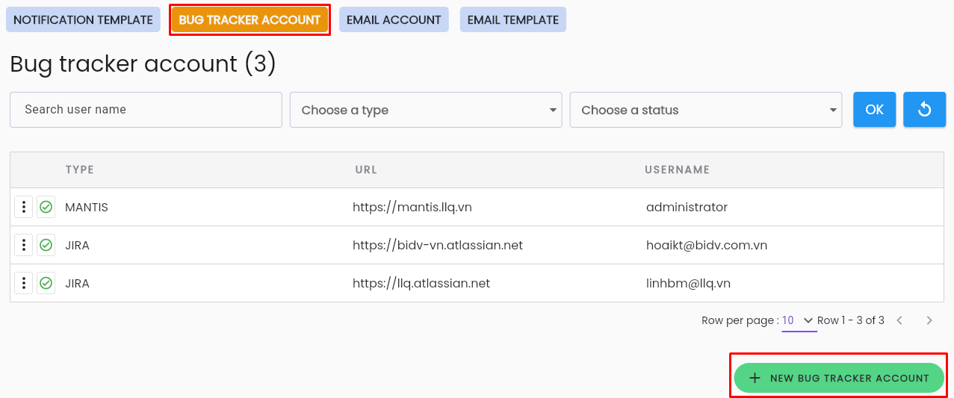Open the Email Template tab
This screenshot has height=398, width=954.
click(x=513, y=20)
